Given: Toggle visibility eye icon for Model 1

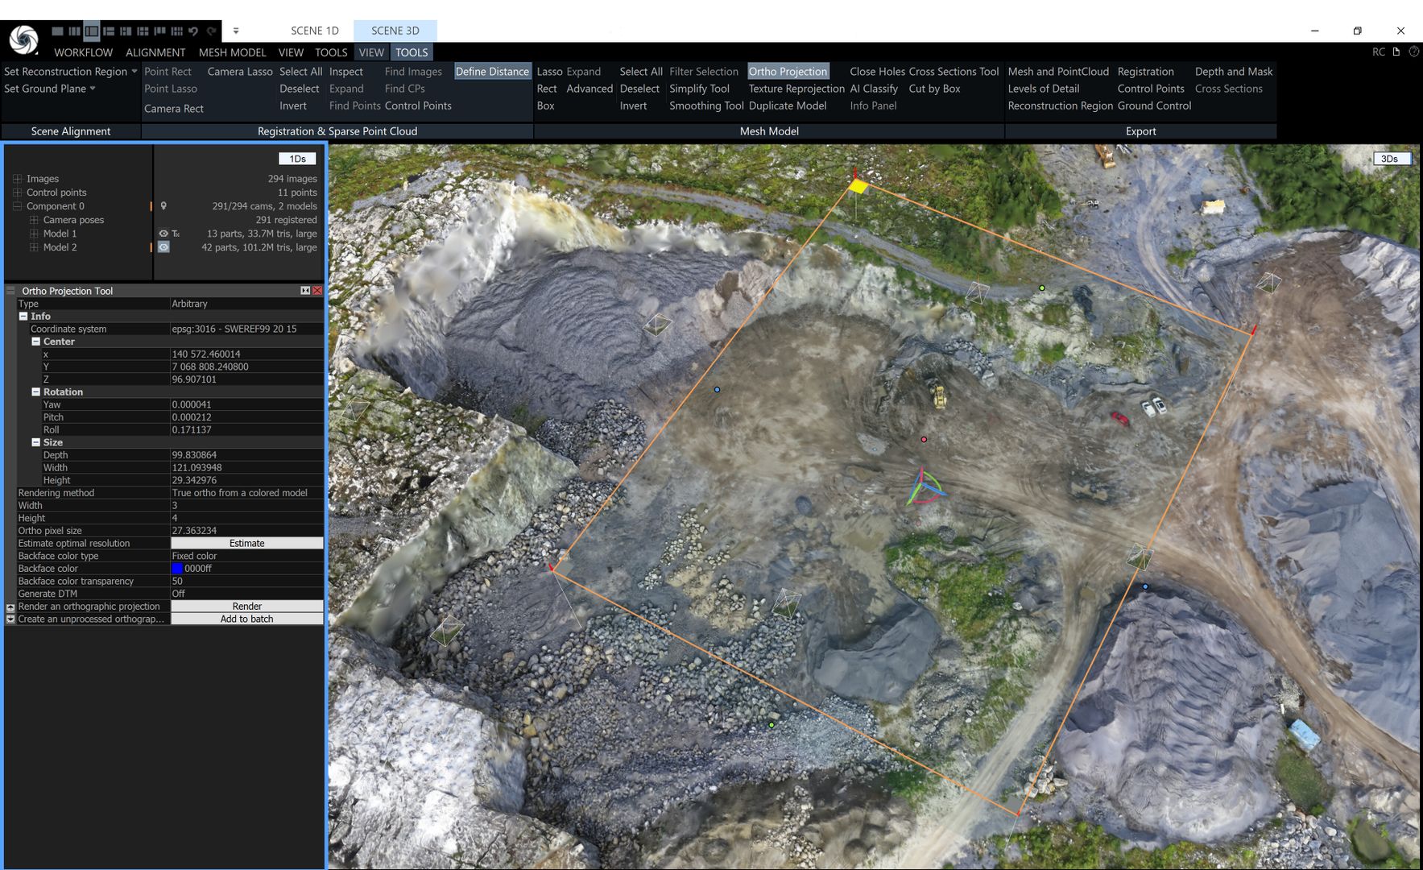Looking at the screenshot, I should click(x=163, y=233).
